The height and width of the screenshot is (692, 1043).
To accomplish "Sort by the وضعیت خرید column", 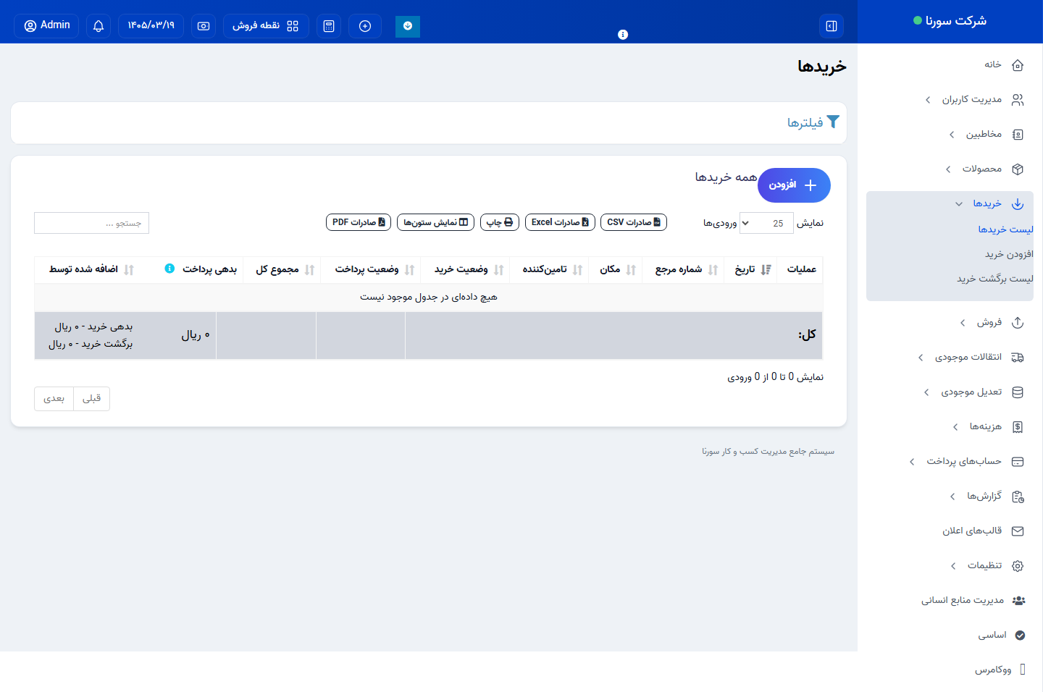I will click(x=466, y=269).
